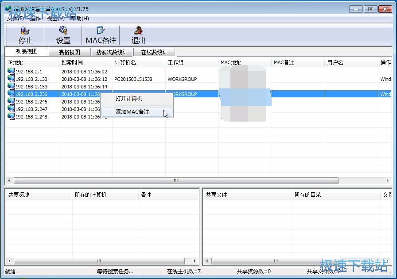Click the 所在的目录 column header
This screenshot has width=397, height=279.
[336, 195]
